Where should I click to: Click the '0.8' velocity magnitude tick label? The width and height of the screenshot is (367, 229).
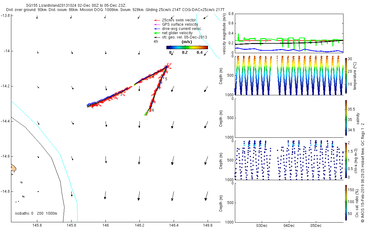click(x=231, y=14)
